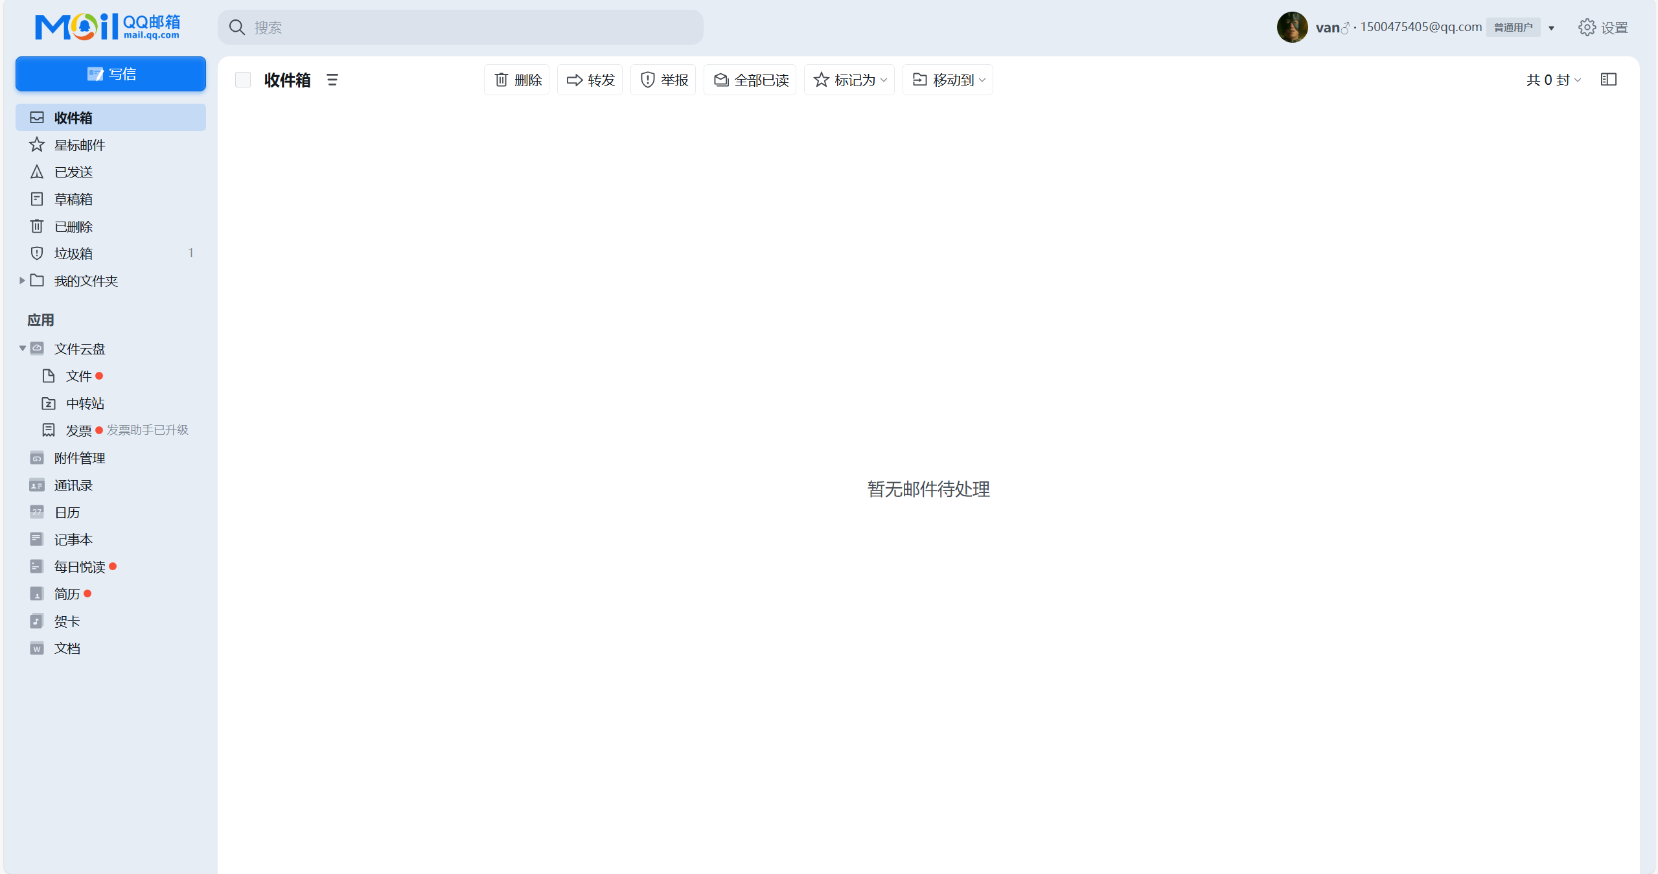Click the 举报 report shield button

tap(663, 80)
